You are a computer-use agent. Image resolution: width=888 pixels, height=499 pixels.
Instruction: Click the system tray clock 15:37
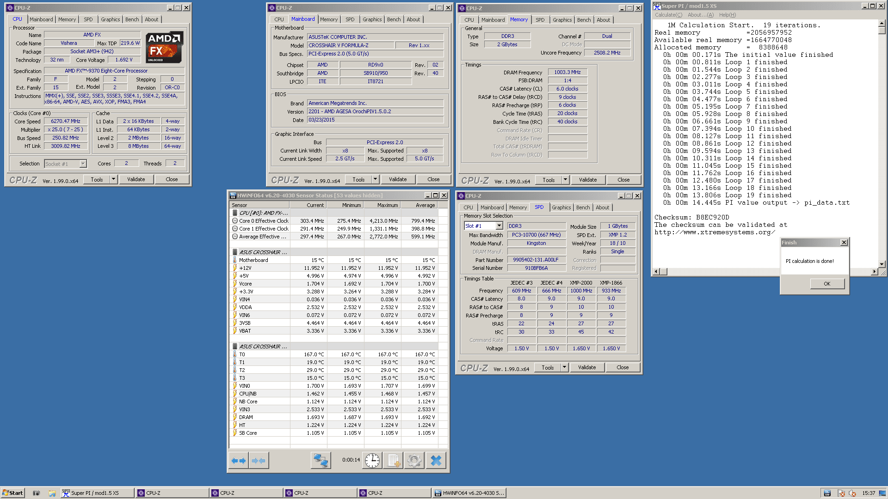[x=869, y=493]
